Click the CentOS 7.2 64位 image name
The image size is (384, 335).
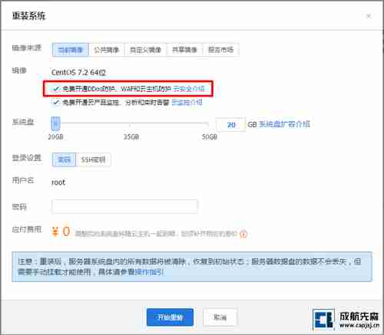78,73
